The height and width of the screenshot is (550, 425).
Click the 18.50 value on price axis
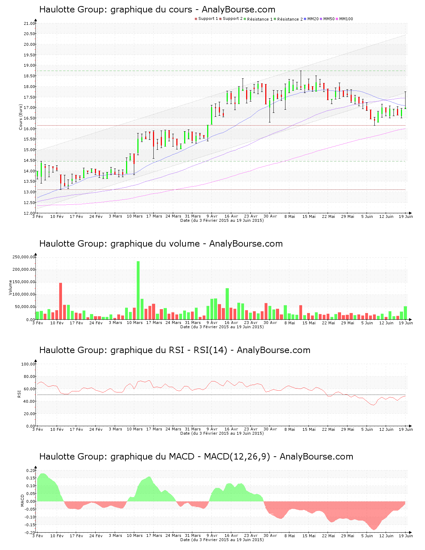(x=29, y=76)
